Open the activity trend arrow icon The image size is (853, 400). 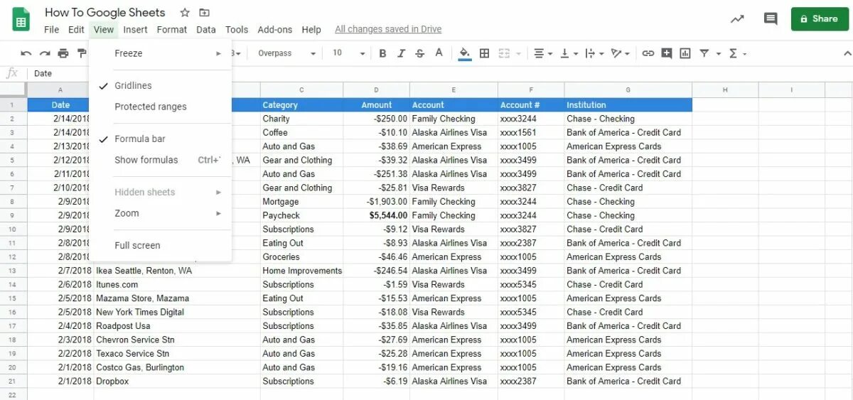tap(737, 19)
